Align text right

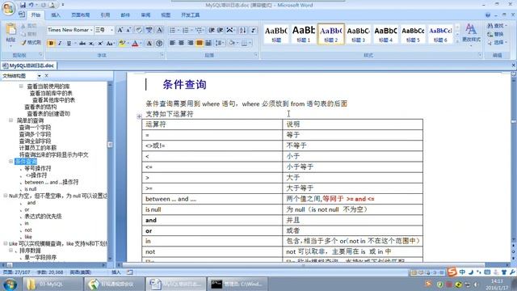click(x=191, y=43)
